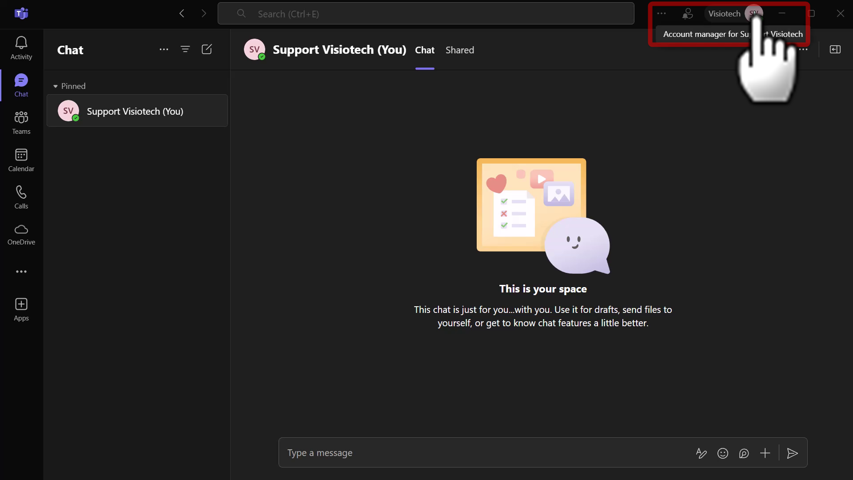853x480 pixels.
Task: Switch to the Chat tab
Action: click(x=425, y=50)
